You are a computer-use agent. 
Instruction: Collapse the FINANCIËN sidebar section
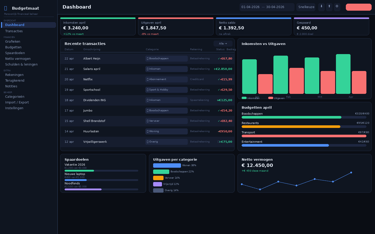[9, 37]
